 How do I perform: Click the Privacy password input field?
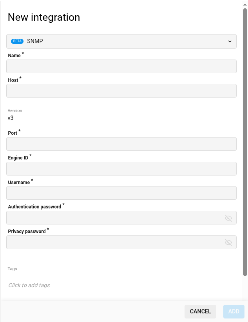pos(114,242)
